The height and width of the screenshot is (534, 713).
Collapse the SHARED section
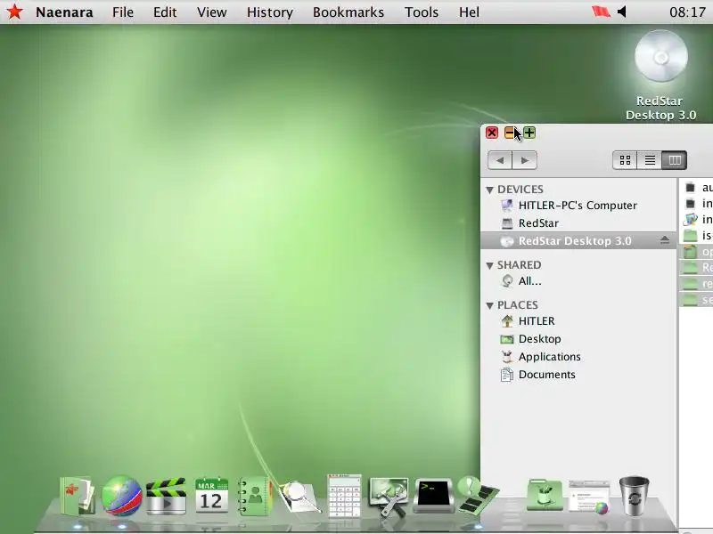(489, 265)
